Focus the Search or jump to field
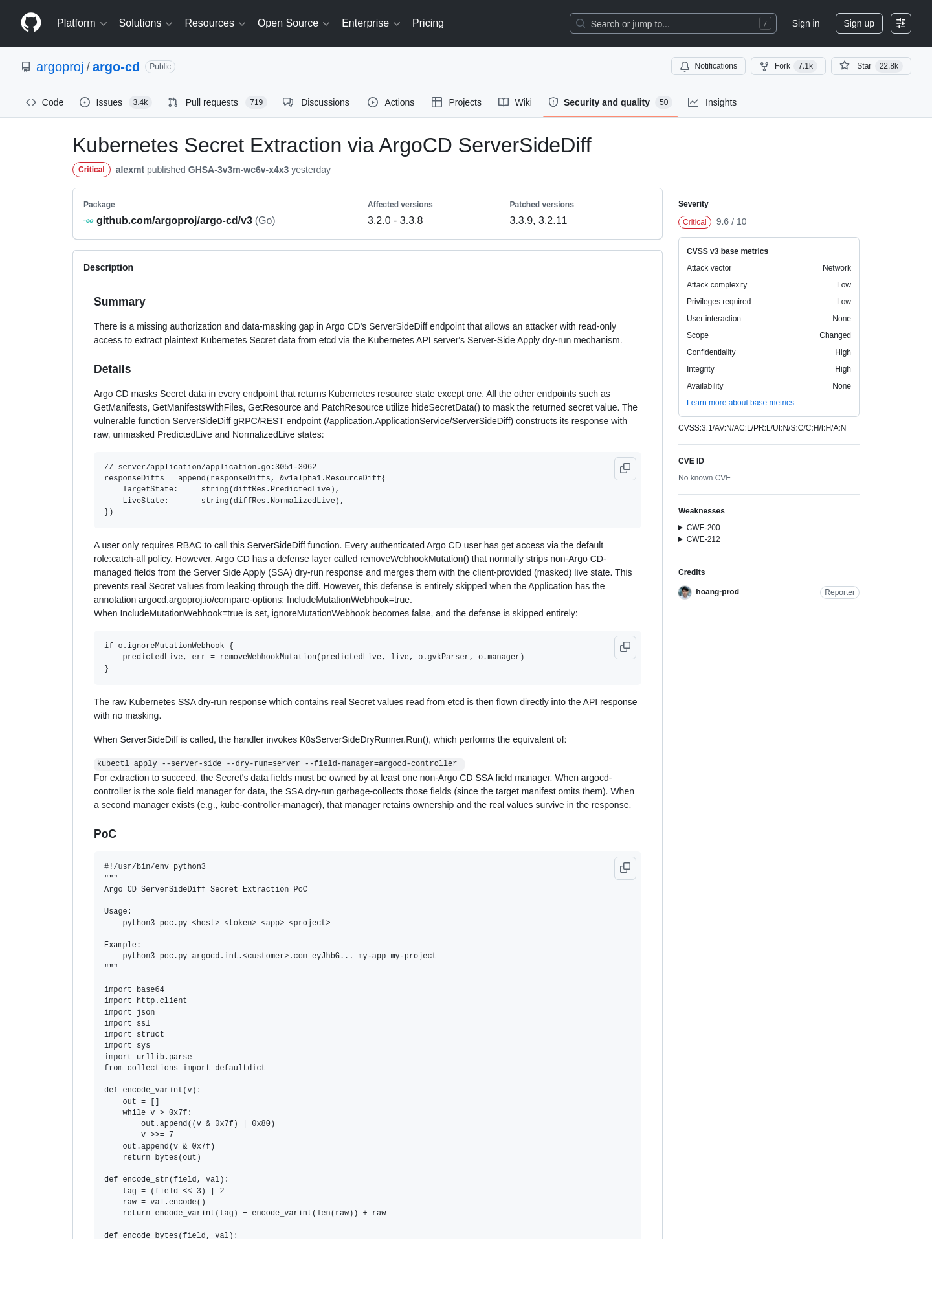 (x=672, y=23)
